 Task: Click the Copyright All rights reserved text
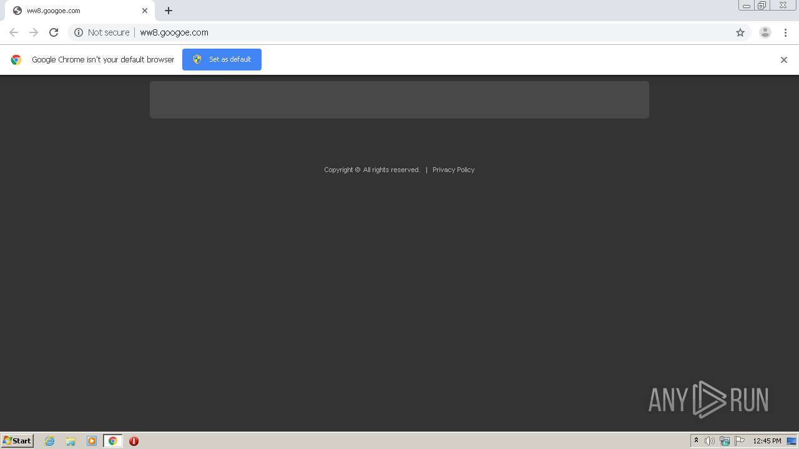coord(372,170)
